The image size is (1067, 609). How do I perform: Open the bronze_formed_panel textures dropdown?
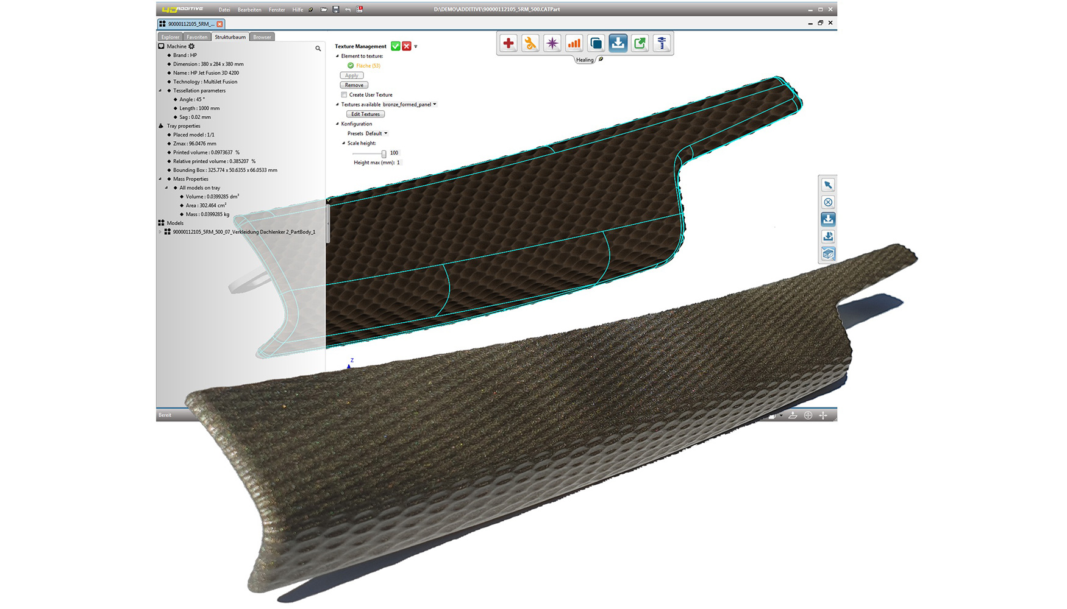[434, 104]
